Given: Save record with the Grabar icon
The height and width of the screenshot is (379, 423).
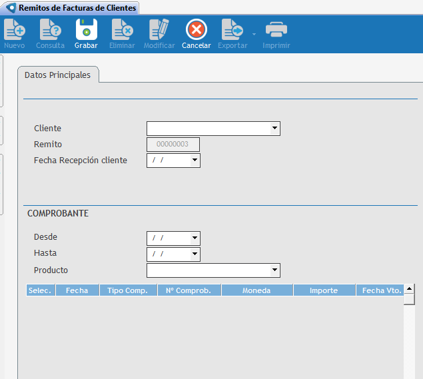Looking at the screenshot, I should click(86, 30).
